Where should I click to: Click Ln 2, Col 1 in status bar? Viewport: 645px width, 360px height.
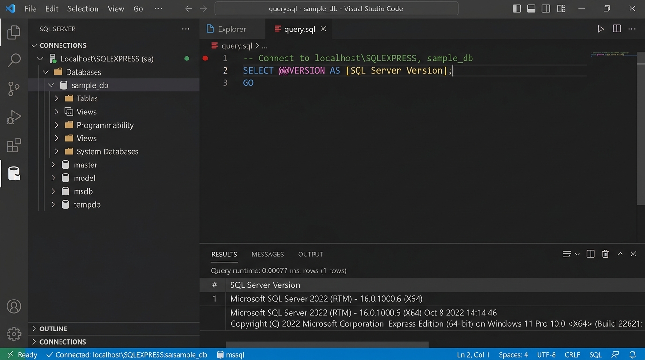point(473,355)
